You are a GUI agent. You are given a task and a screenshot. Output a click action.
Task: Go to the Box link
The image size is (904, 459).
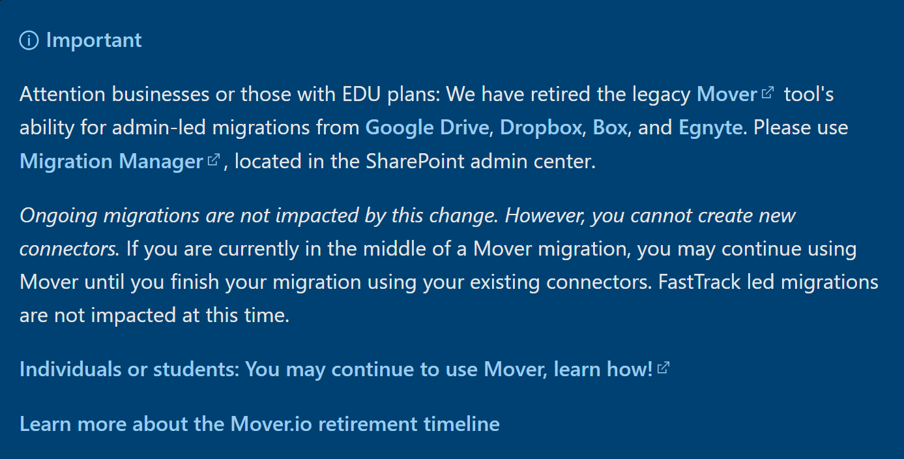(609, 127)
